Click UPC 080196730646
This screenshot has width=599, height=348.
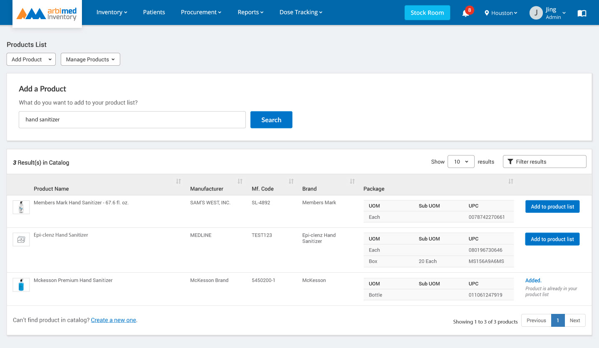pyautogui.click(x=485, y=250)
